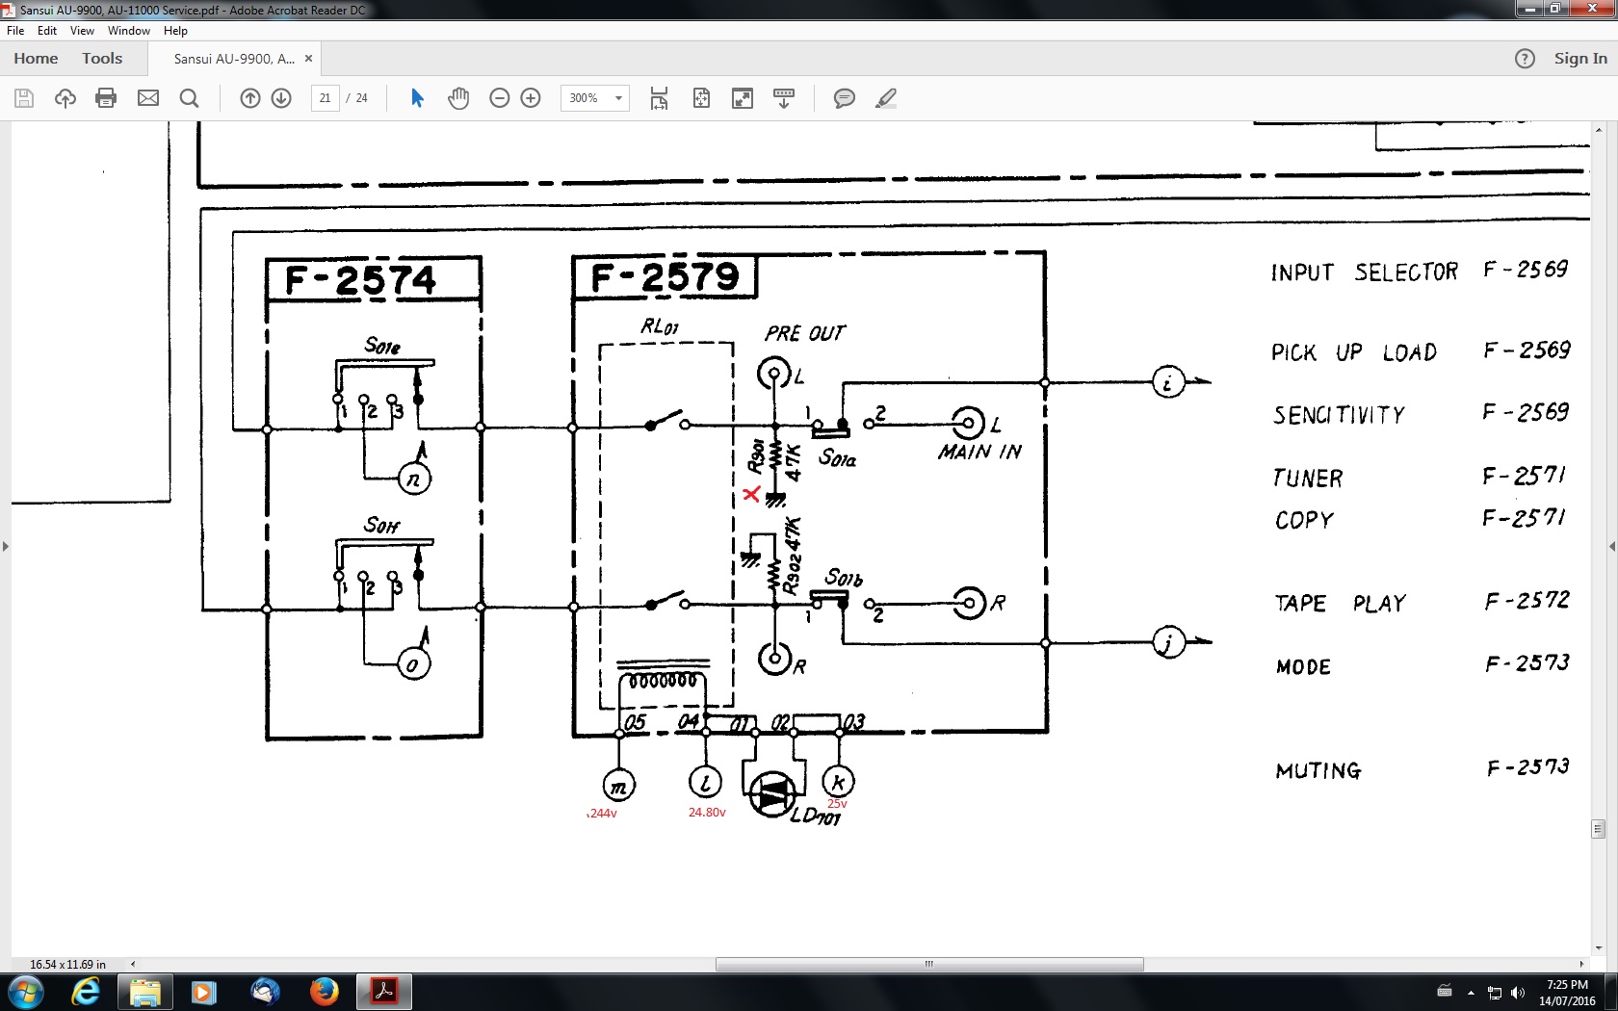
Task: Open the Window menu
Action: point(129,31)
